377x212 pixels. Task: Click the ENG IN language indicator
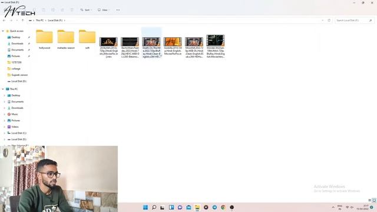[x=340, y=207]
